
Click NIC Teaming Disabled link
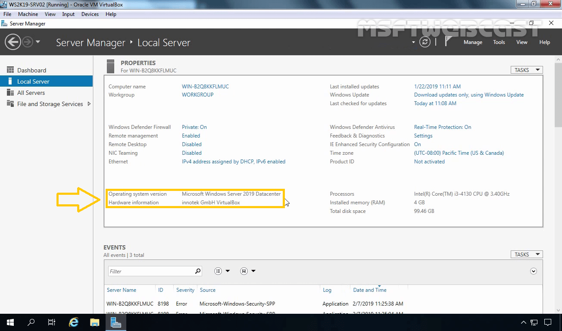[x=192, y=153]
